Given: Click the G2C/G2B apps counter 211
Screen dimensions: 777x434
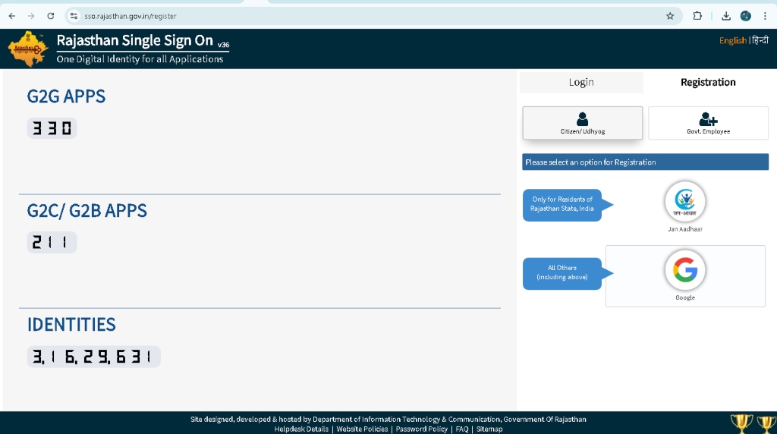Looking at the screenshot, I should [x=52, y=242].
